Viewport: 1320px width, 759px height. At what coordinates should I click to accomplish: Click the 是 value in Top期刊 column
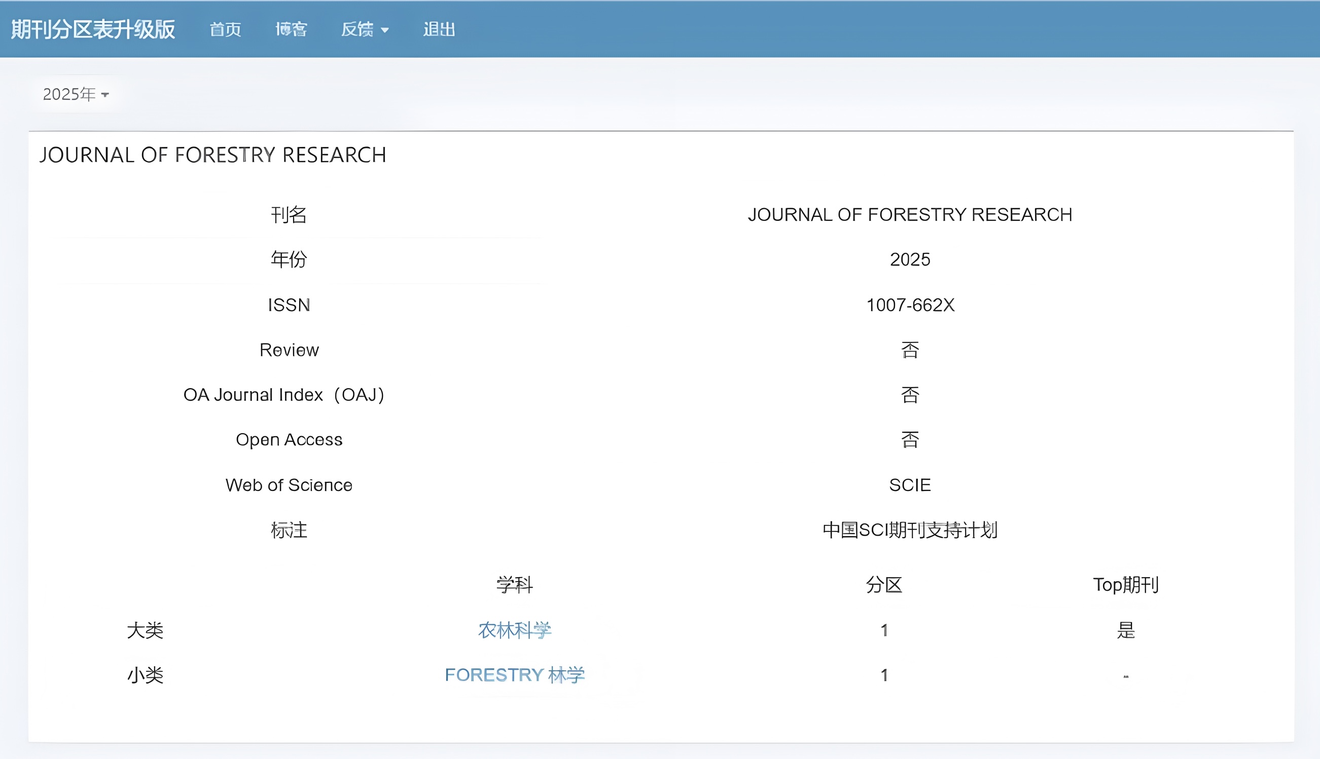coord(1125,630)
